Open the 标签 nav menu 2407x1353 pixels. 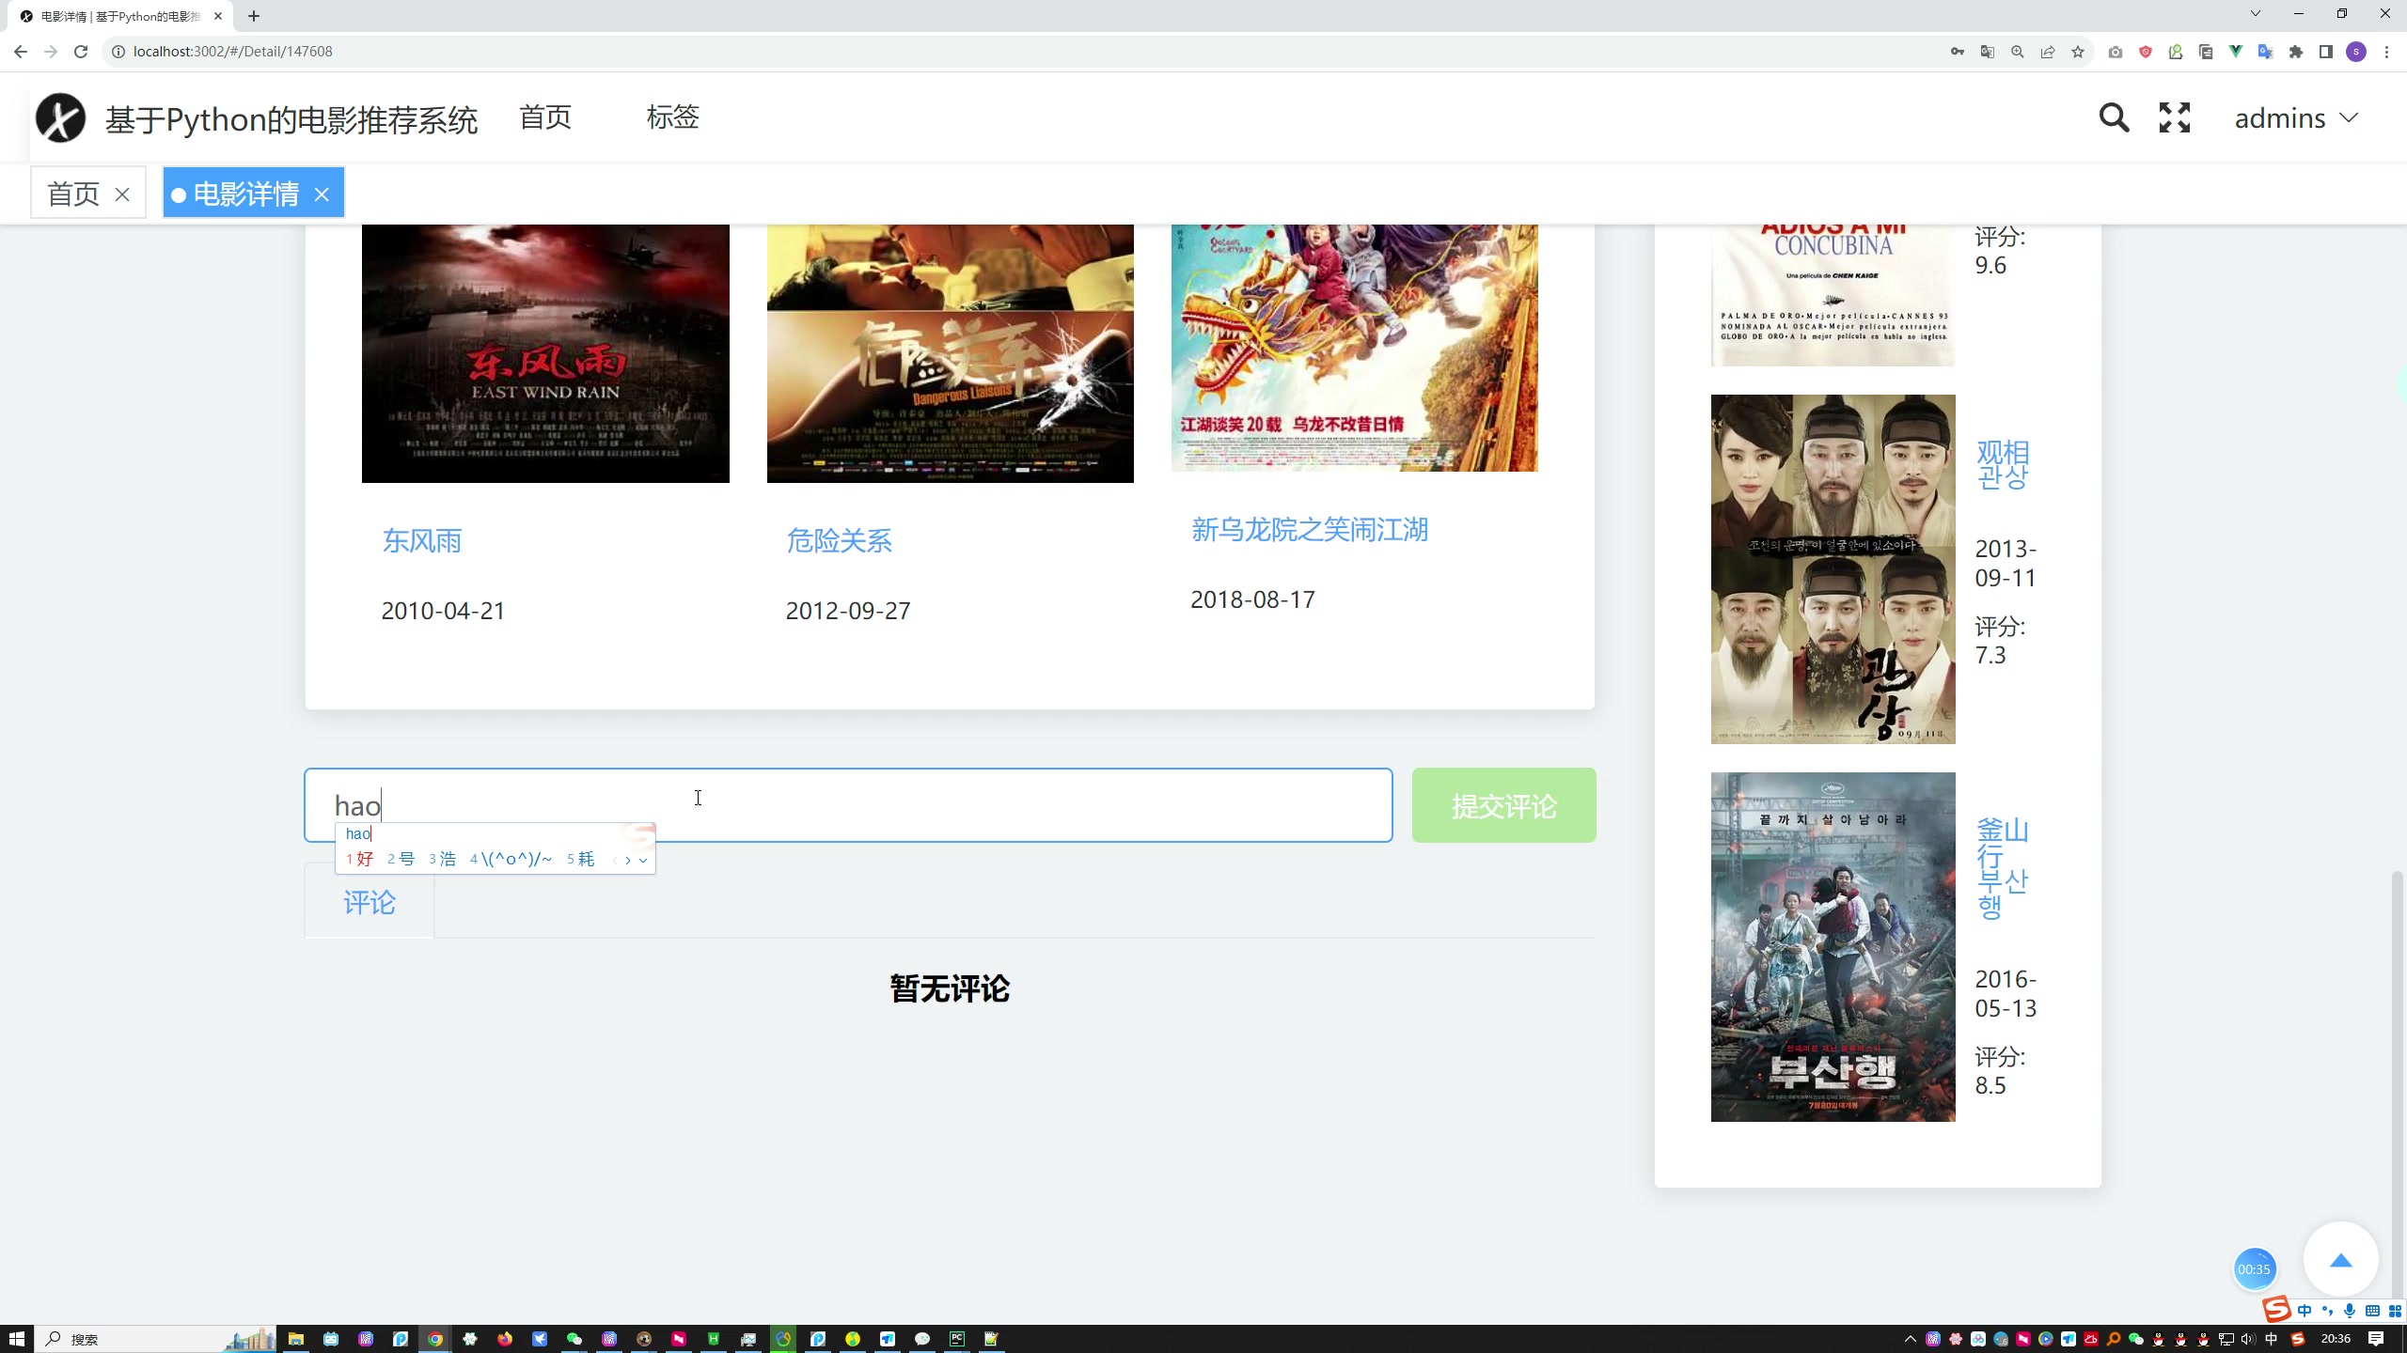(672, 117)
